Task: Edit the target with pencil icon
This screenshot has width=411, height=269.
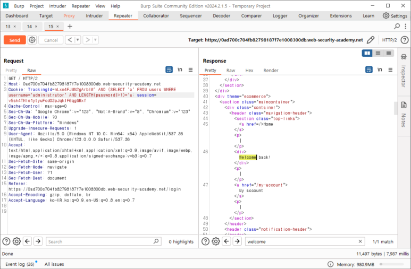Action: coord(371,40)
